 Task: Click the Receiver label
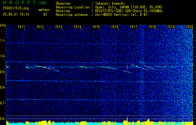click(x=63, y=11)
